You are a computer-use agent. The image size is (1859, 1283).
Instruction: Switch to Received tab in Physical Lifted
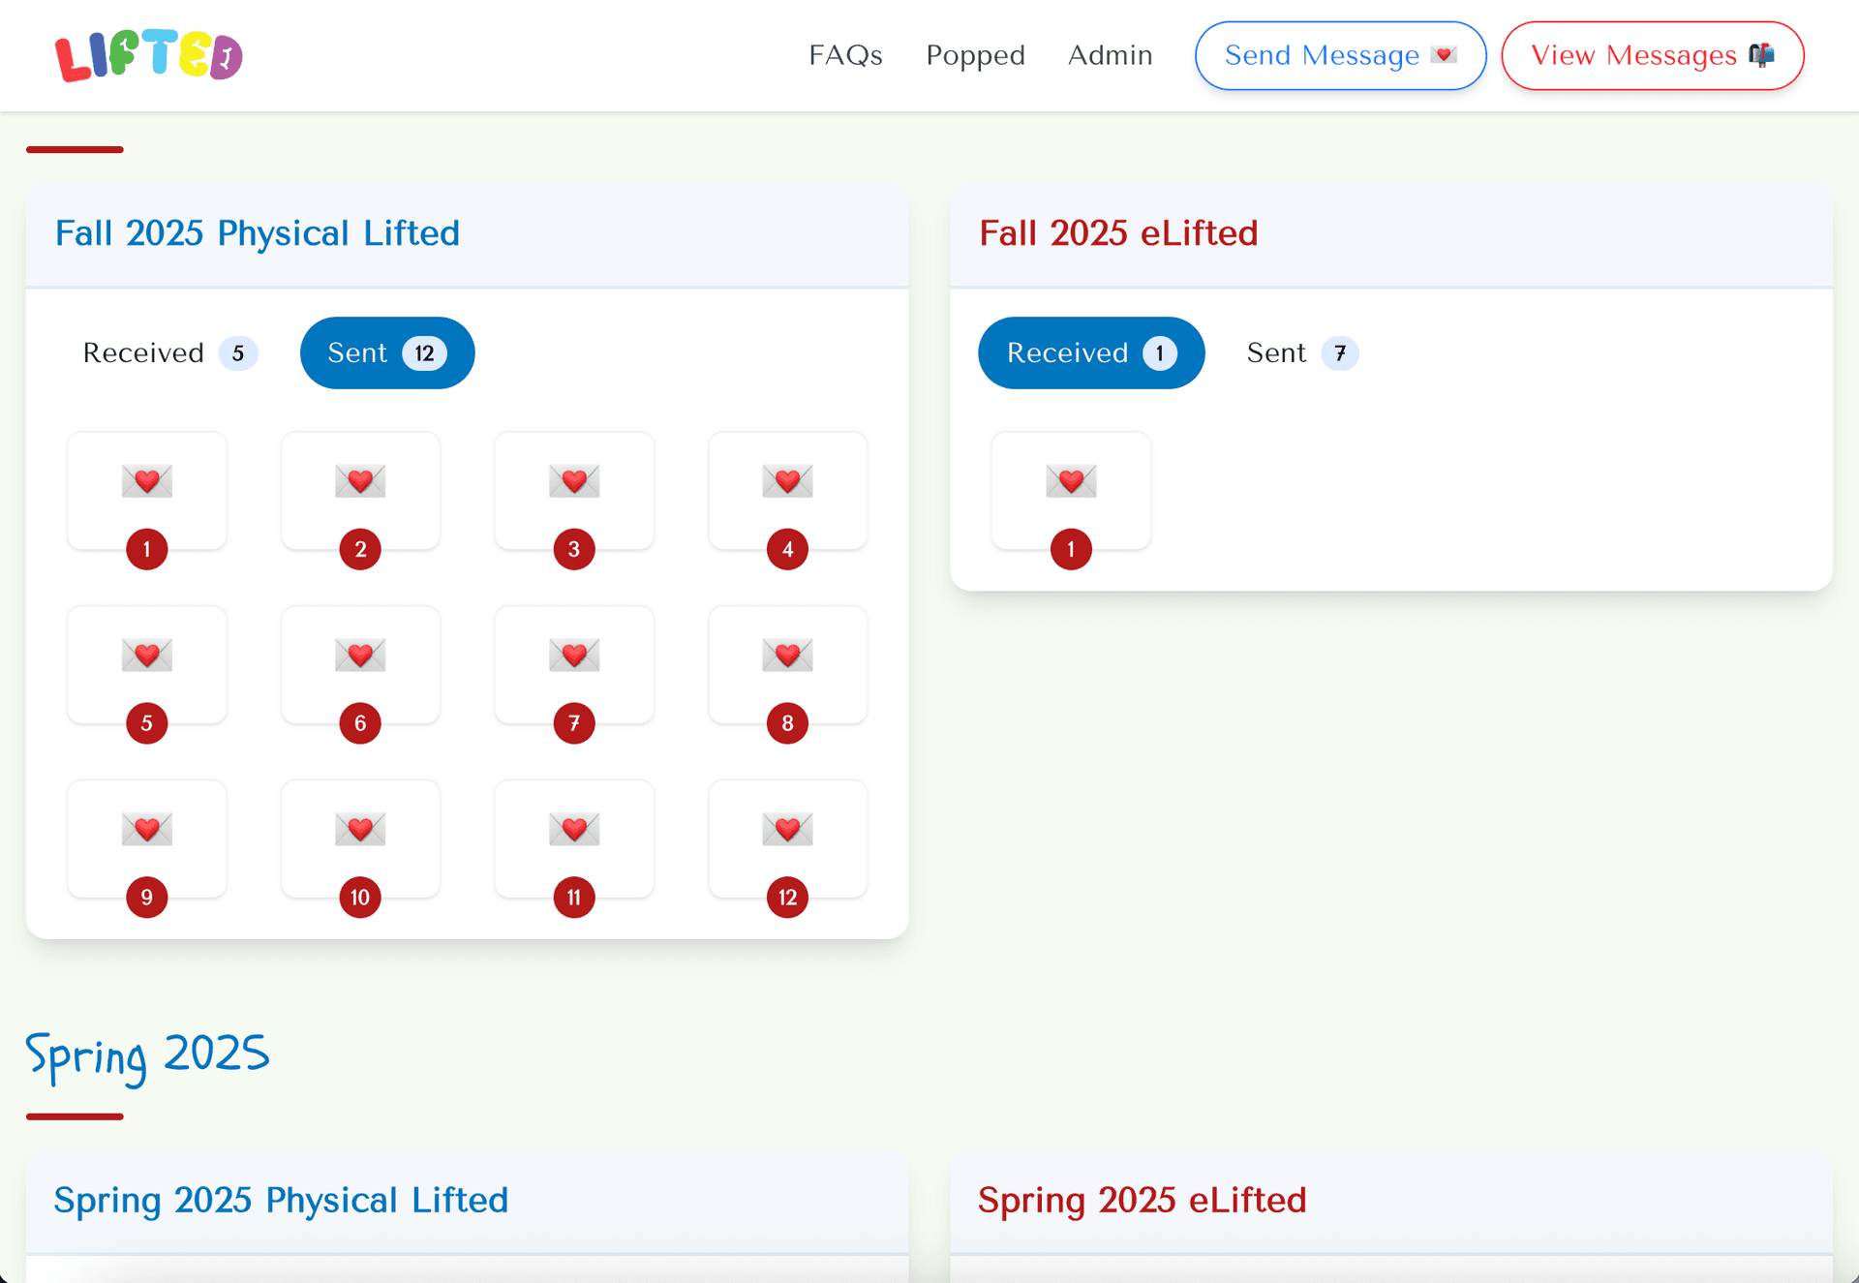tap(169, 352)
